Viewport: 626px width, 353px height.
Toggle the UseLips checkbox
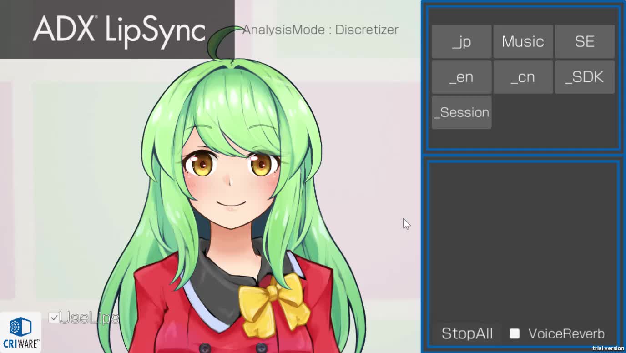click(x=54, y=318)
